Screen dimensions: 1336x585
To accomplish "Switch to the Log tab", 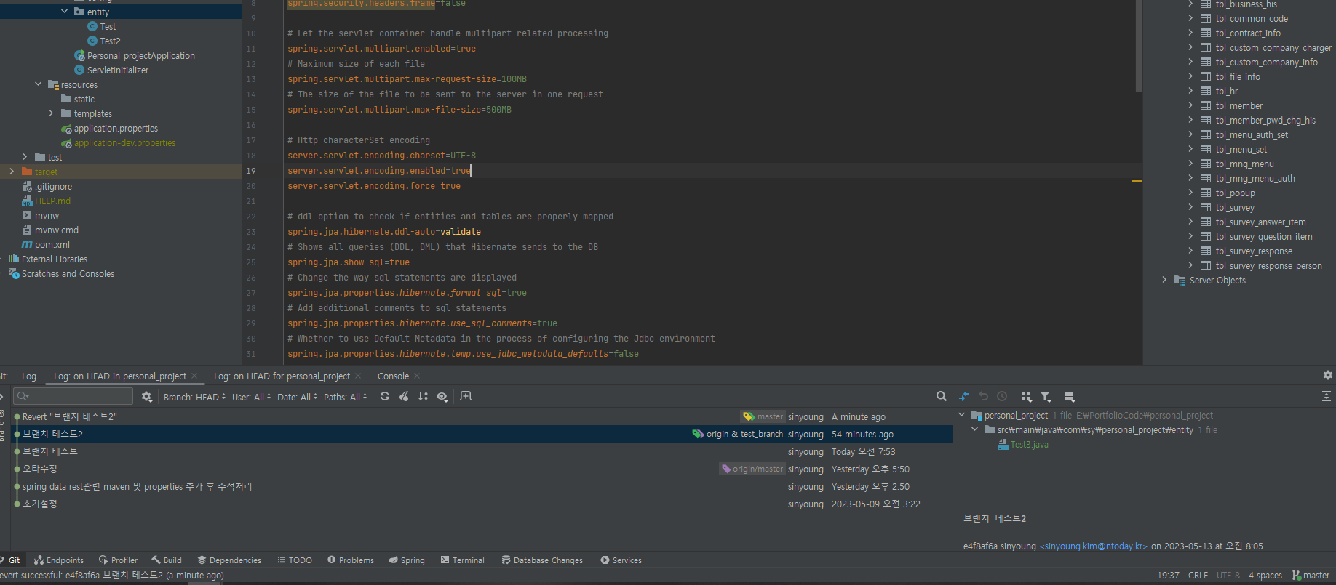I will pyautogui.click(x=29, y=376).
